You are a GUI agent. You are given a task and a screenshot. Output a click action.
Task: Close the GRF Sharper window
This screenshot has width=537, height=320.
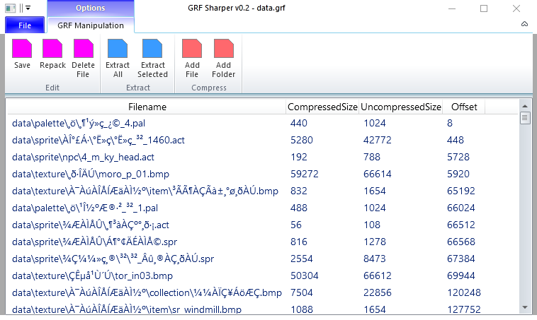click(516, 8)
